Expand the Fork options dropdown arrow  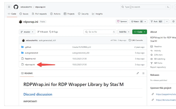tap(167, 22)
